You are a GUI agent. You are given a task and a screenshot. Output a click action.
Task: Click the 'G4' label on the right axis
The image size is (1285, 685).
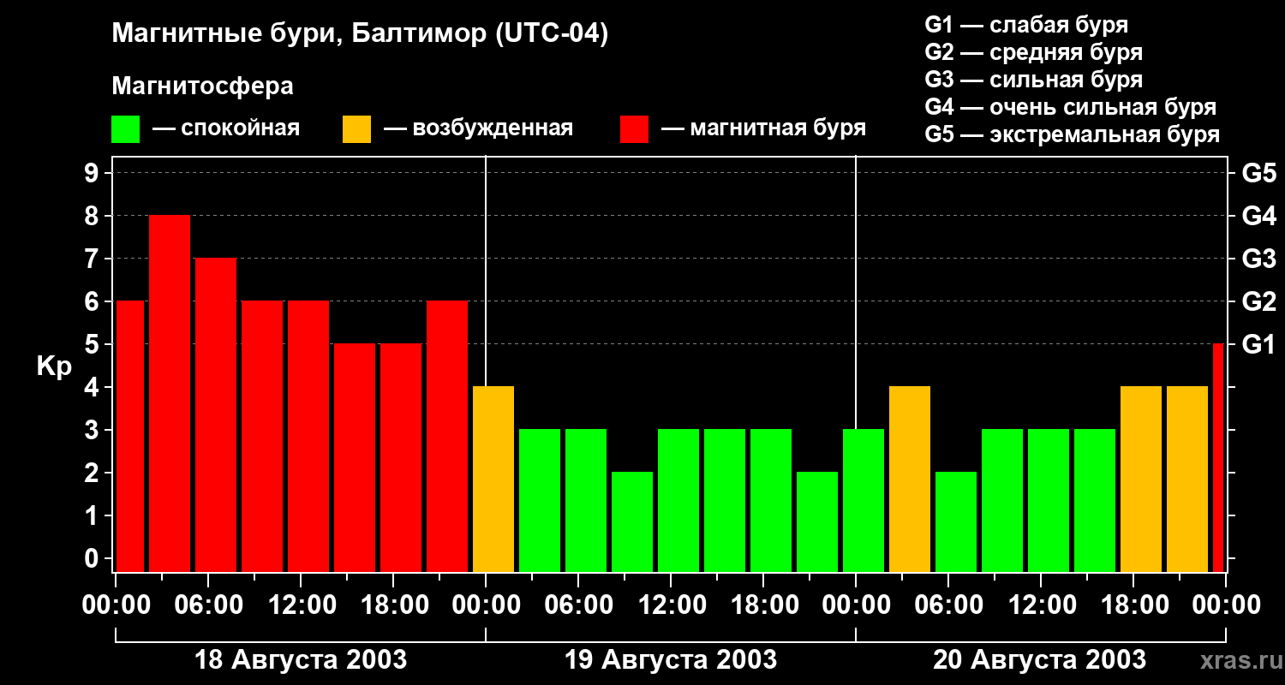[x=1258, y=216]
